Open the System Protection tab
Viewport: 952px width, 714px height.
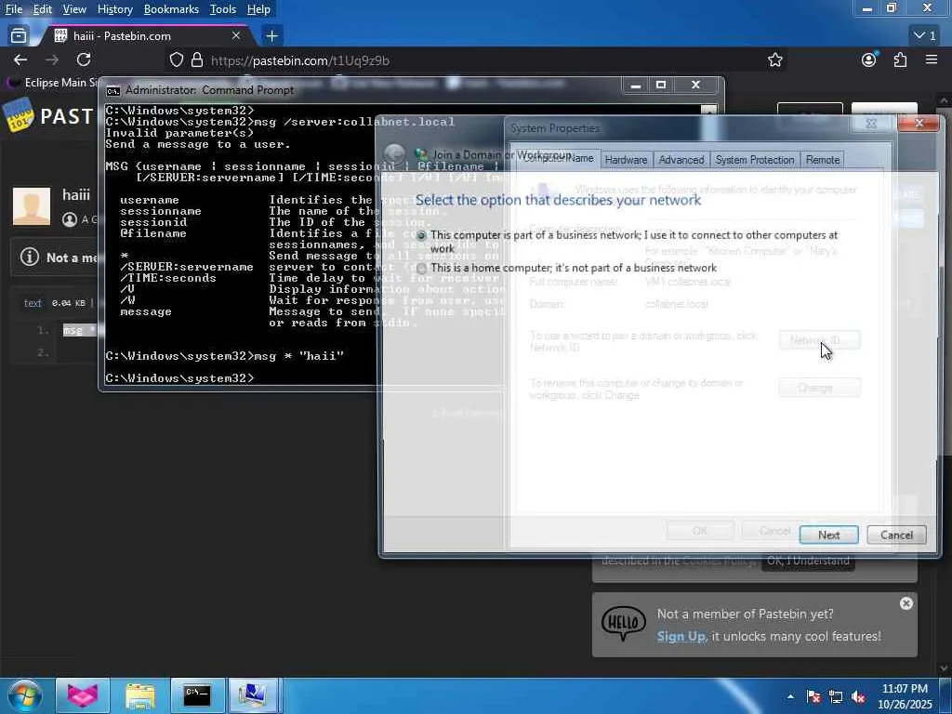[x=755, y=160]
